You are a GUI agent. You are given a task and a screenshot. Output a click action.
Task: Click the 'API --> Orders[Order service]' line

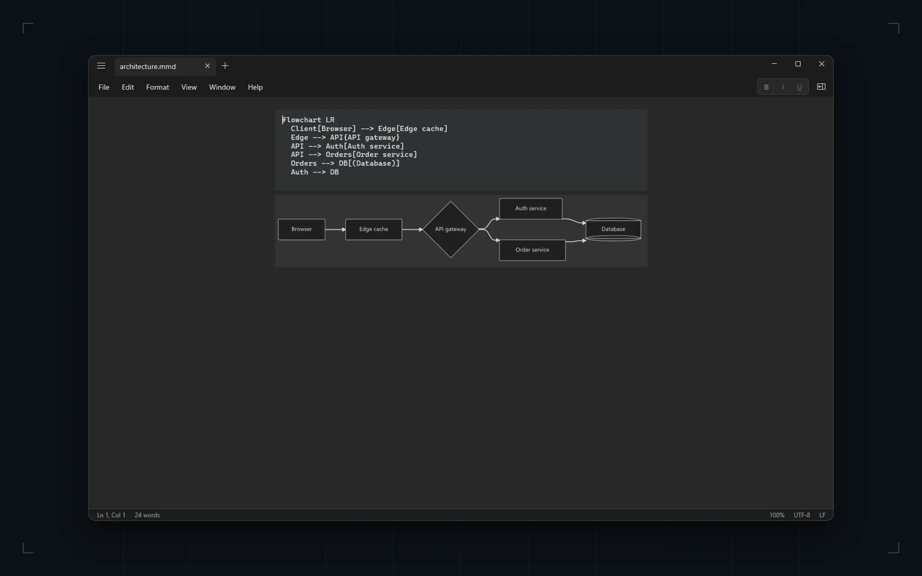point(354,154)
